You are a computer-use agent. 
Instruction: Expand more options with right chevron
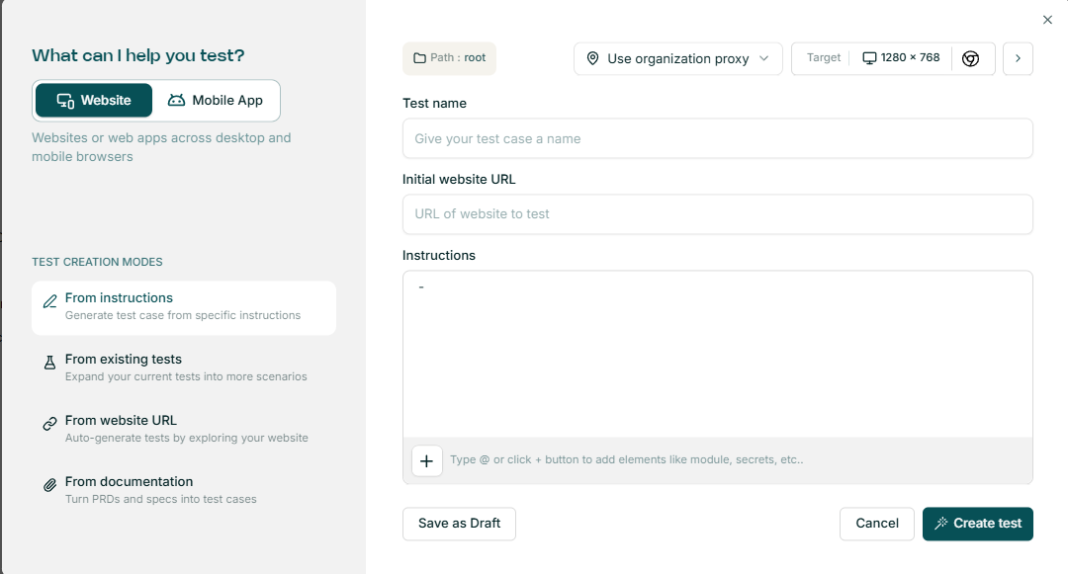coord(1018,58)
